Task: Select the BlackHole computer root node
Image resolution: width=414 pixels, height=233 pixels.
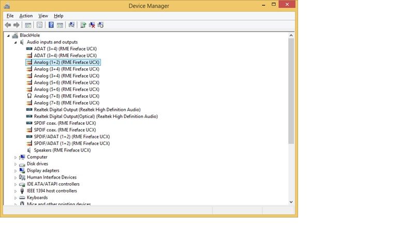Action: click(x=29, y=35)
